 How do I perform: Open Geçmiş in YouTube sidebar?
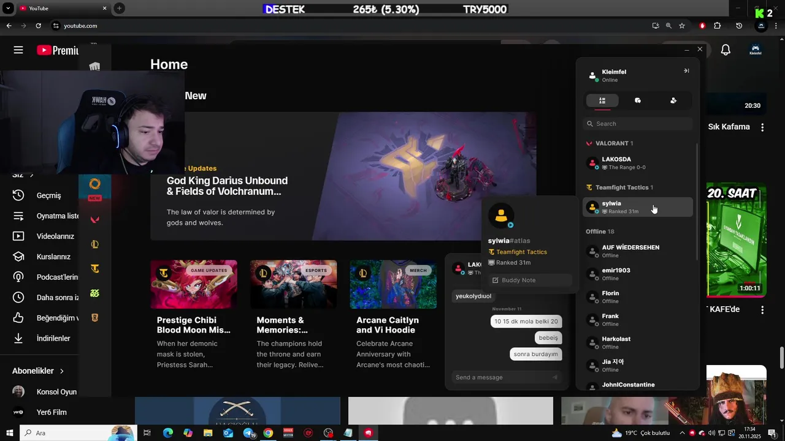(40, 195)
